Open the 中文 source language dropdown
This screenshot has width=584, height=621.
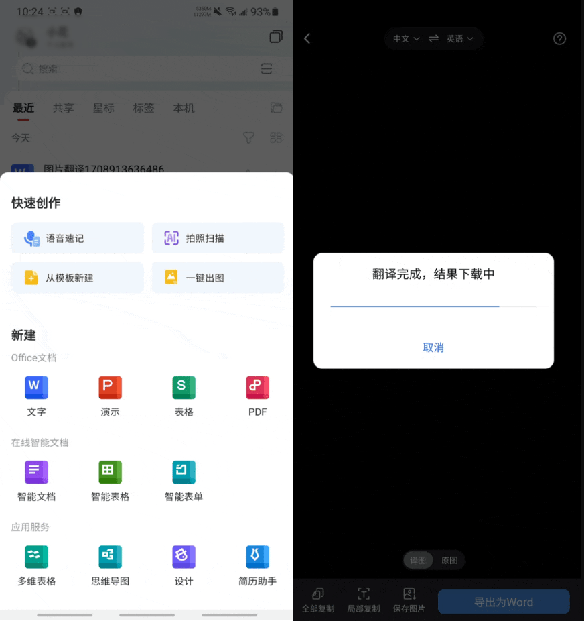point(405,38)
